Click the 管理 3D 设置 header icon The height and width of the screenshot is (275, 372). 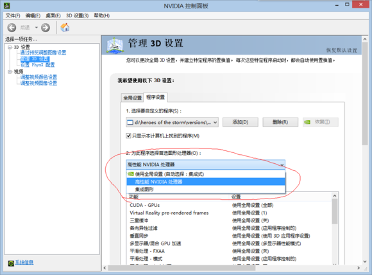[x=115, y=45]
